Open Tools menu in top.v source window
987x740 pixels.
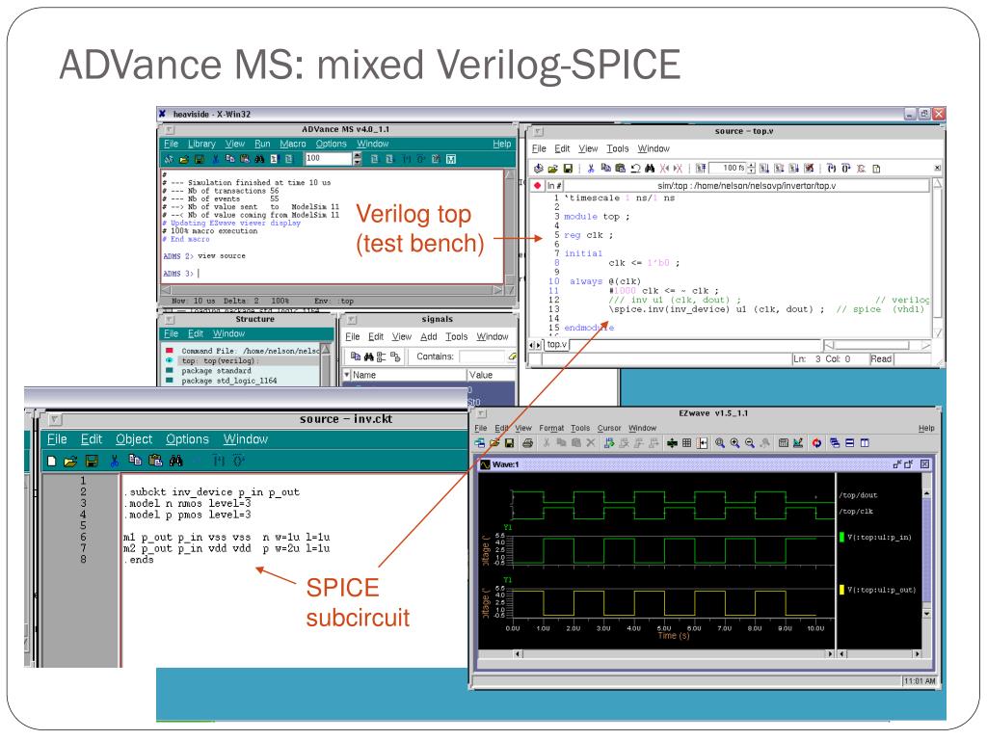618,148
